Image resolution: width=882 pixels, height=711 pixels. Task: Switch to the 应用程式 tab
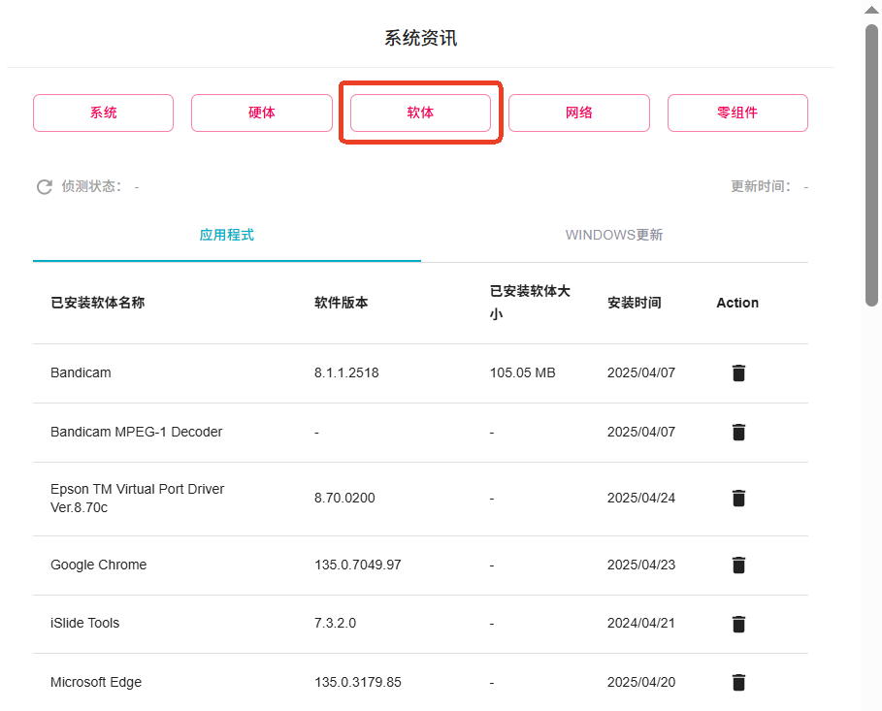[227, 235]
